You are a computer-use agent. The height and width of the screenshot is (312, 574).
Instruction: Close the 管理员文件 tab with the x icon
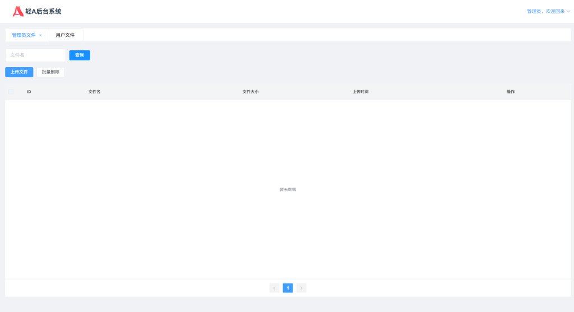click(x=40, y=35)
